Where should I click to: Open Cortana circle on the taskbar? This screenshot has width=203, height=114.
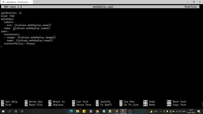tap(16, 111)
